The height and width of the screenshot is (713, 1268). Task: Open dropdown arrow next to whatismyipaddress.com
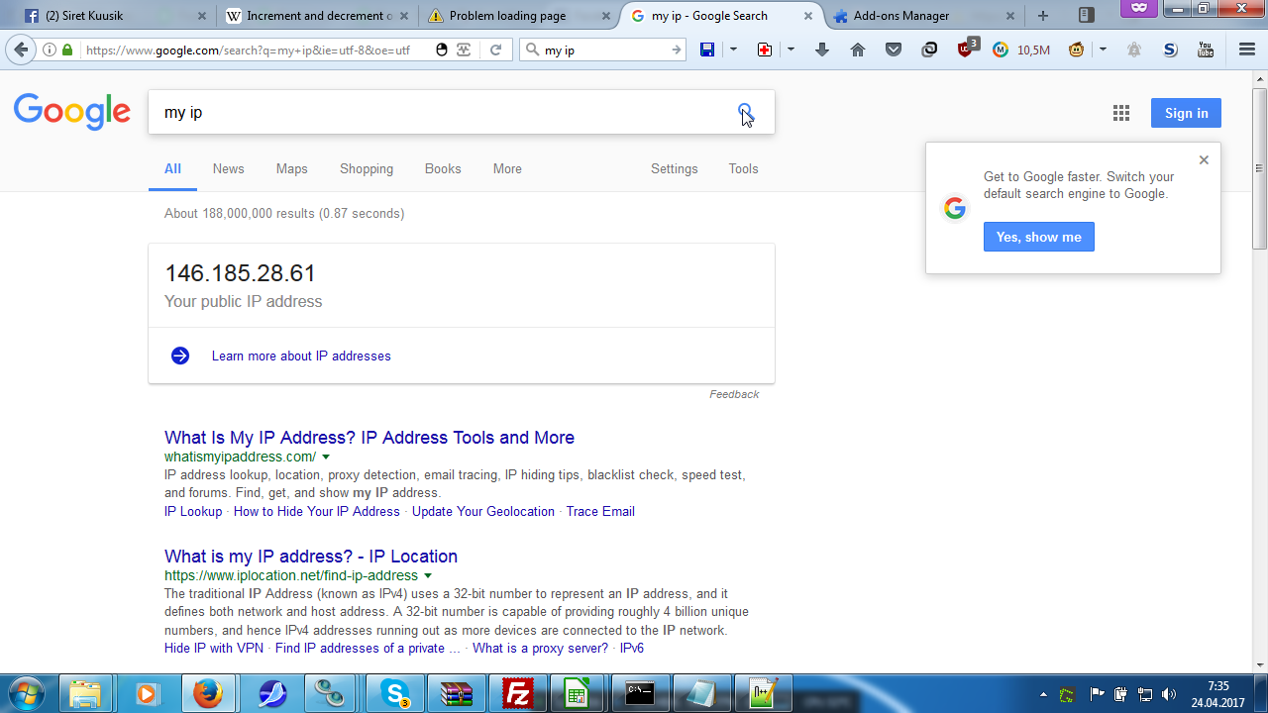tap(326, 457)
